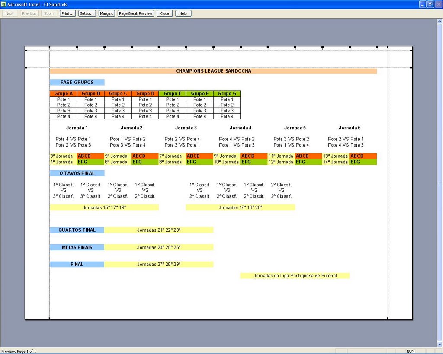Click the 'Pote 2 VS Pote 1' matchup
This screenshot has width=443, height=354.
346,139
